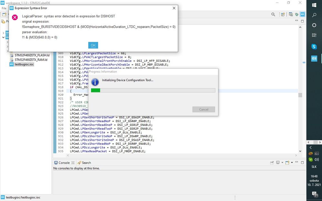The height and width of the screenshot is (201, 322).
Task: Click the Pin Console icon
Action: pyautogui.click(x=272, y=163)
